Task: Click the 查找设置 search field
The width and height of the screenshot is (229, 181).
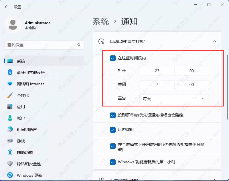Action: click(x=40, y=45)
